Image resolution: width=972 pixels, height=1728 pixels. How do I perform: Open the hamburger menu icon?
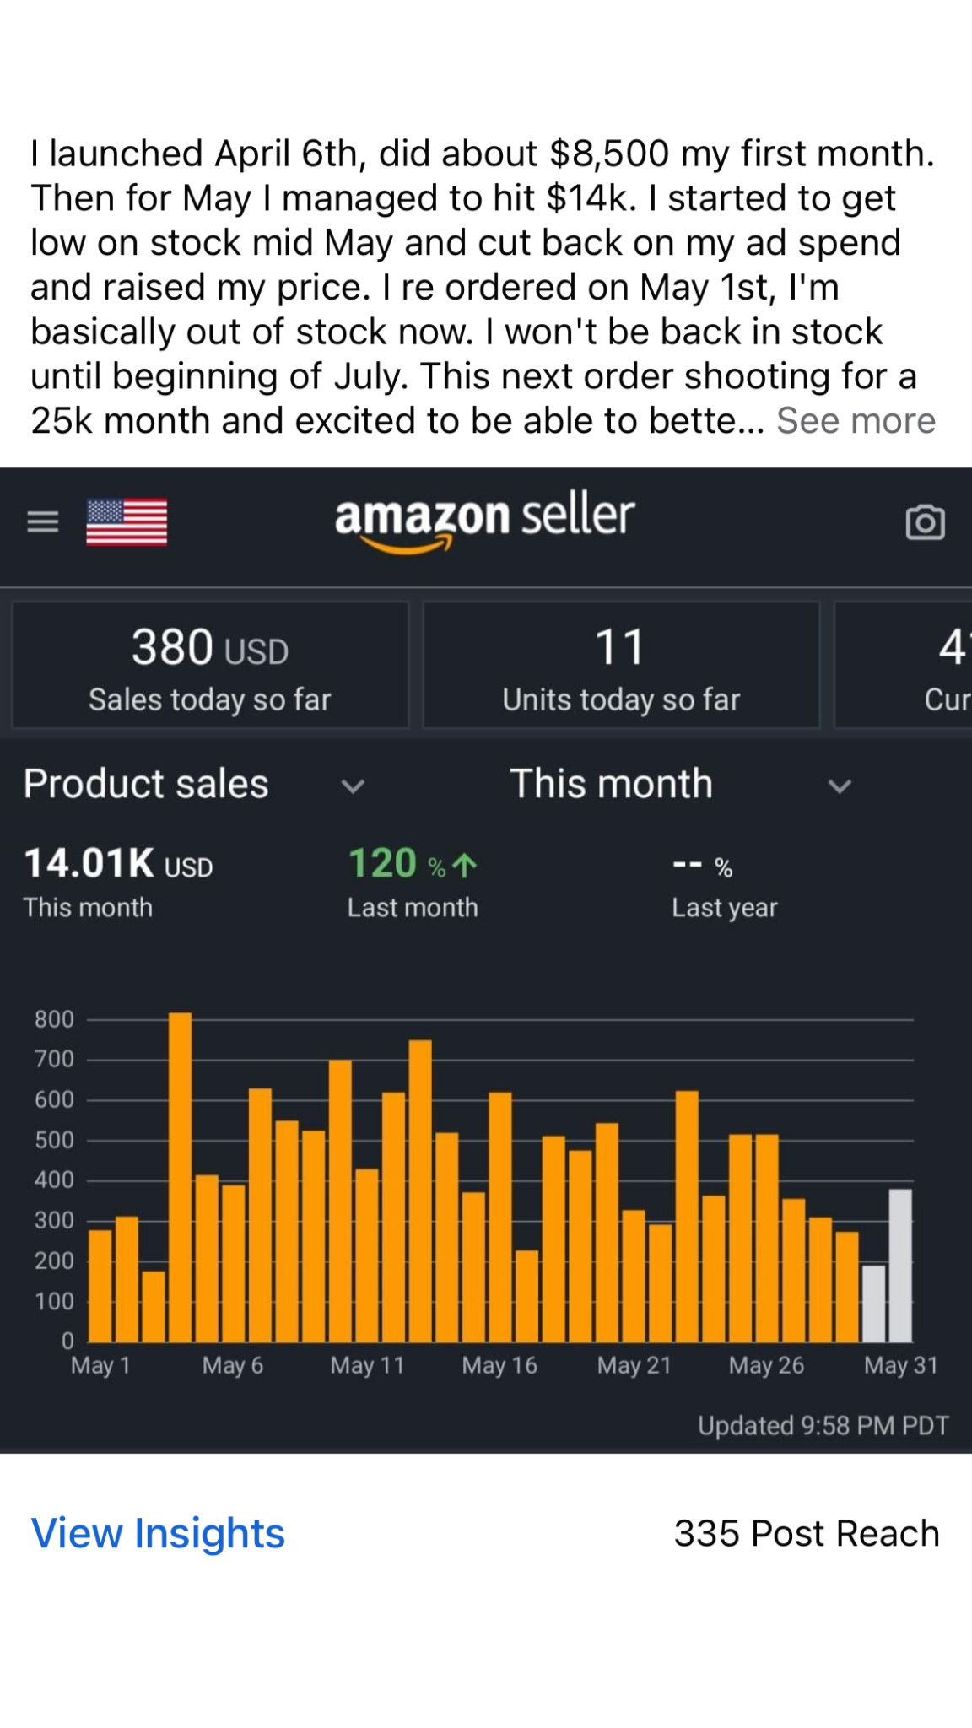[43, 522]
